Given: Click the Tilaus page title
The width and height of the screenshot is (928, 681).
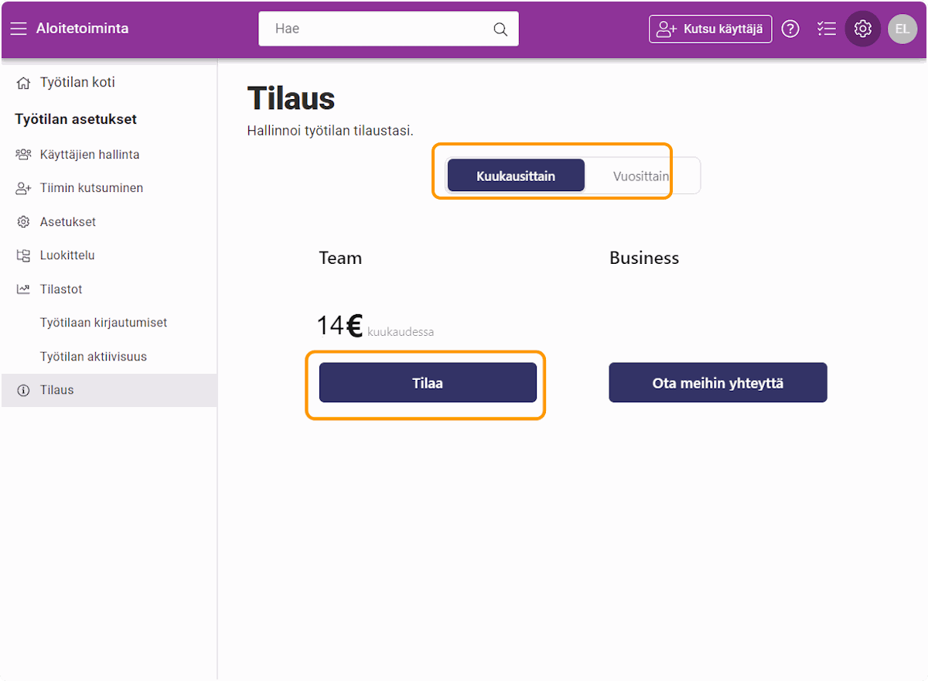Looking at the screenshot, I should tap(291, 99).
